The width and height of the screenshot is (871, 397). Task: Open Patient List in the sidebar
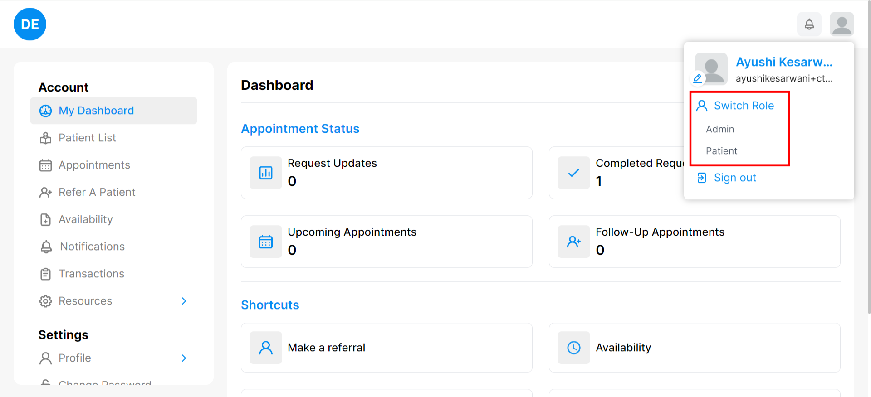(87, 138)
